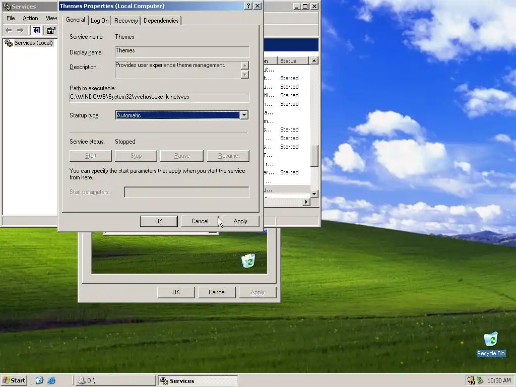Image resolution: width=516 pixels, height=387 pixels.
Task: Click the Status column header
Action: (x=293, y=61)
